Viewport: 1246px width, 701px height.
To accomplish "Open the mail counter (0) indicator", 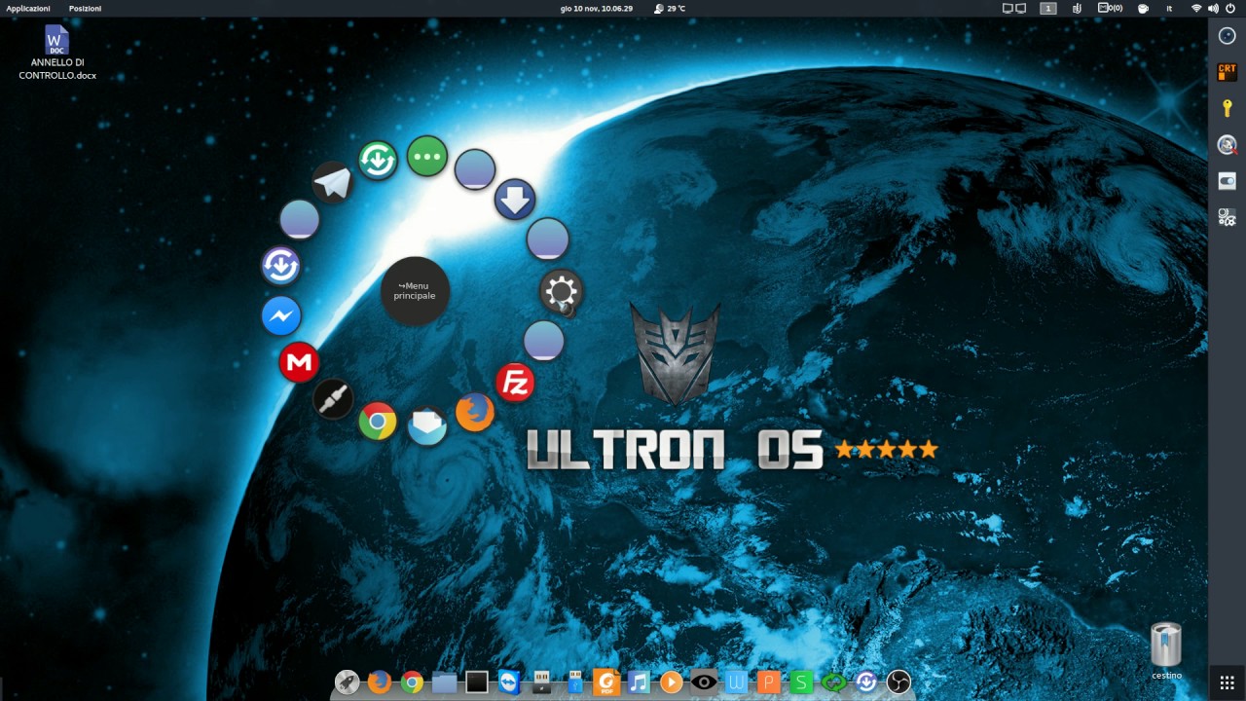I will click(1110, 8).
